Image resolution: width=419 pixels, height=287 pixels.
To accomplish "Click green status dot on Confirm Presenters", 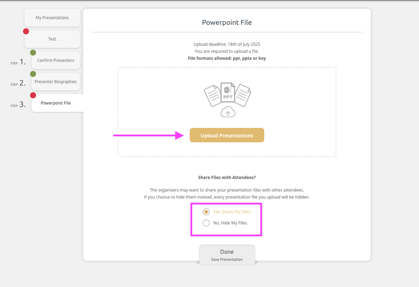I will [33, 52].
